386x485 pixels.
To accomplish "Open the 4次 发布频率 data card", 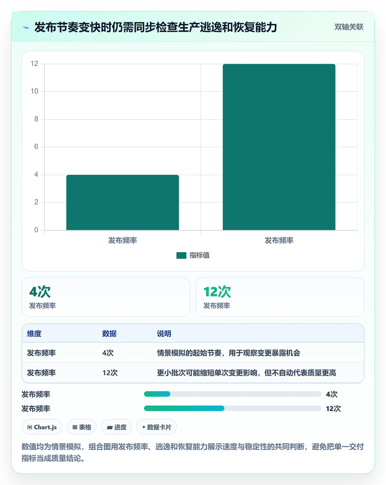I will click(x=106, y=297).
